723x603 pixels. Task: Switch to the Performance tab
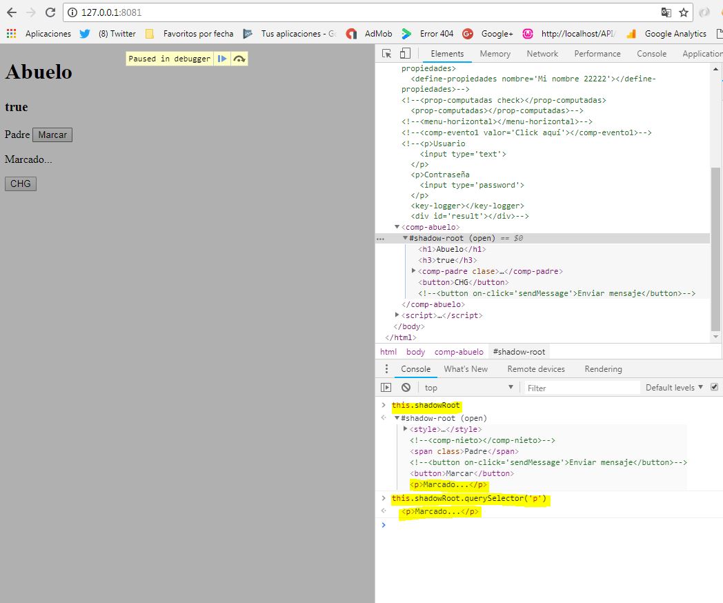tap(597, 54)
